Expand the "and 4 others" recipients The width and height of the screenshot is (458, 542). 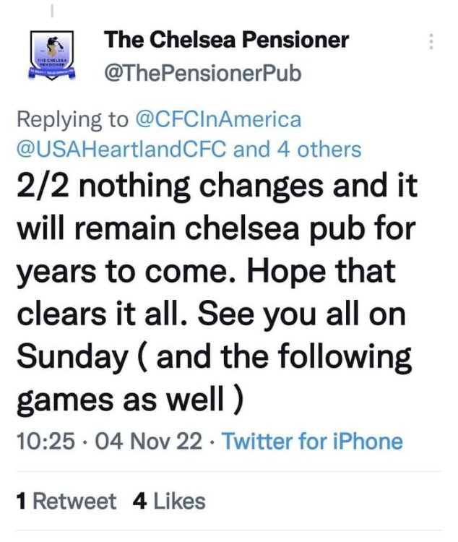(x=298, y=150)
